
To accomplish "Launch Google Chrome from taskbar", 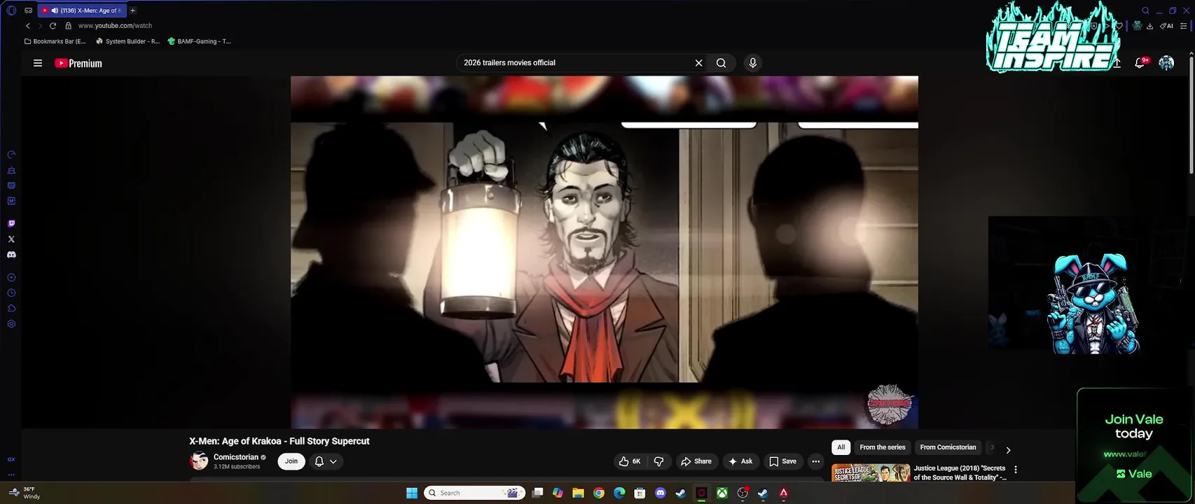I will (x=599, y=493).
